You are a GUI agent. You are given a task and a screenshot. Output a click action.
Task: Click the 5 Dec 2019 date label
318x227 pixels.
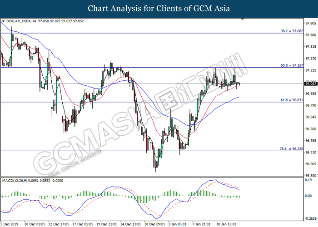point(10,224)
